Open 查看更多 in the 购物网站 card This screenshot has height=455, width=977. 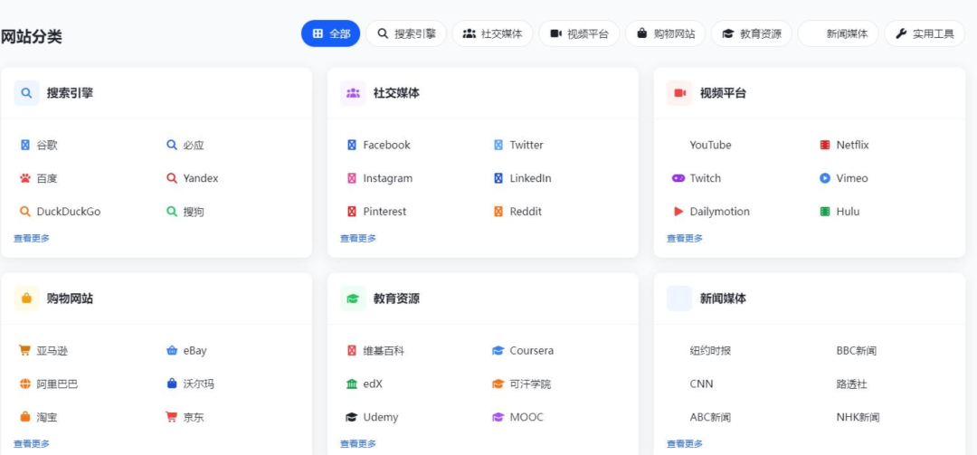coord(32,444)
